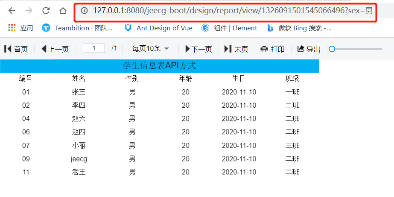Screen dimensions: 394x197
Task: Click the age 20 cell in 李四's row
Action: point(186,105)
